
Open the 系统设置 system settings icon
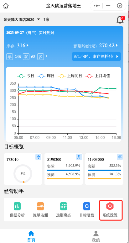point(110,210)
